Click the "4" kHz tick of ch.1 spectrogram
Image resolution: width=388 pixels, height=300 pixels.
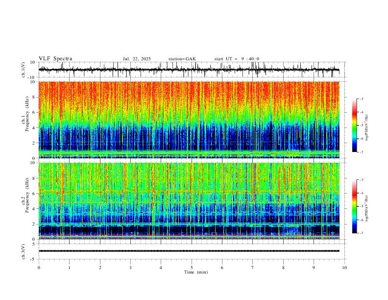click(x=34, y=128)
